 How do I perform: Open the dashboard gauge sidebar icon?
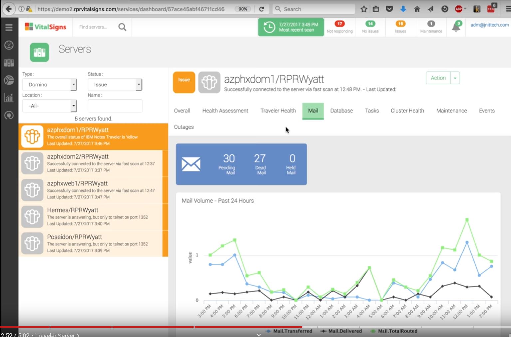click(x=9, y=45)
